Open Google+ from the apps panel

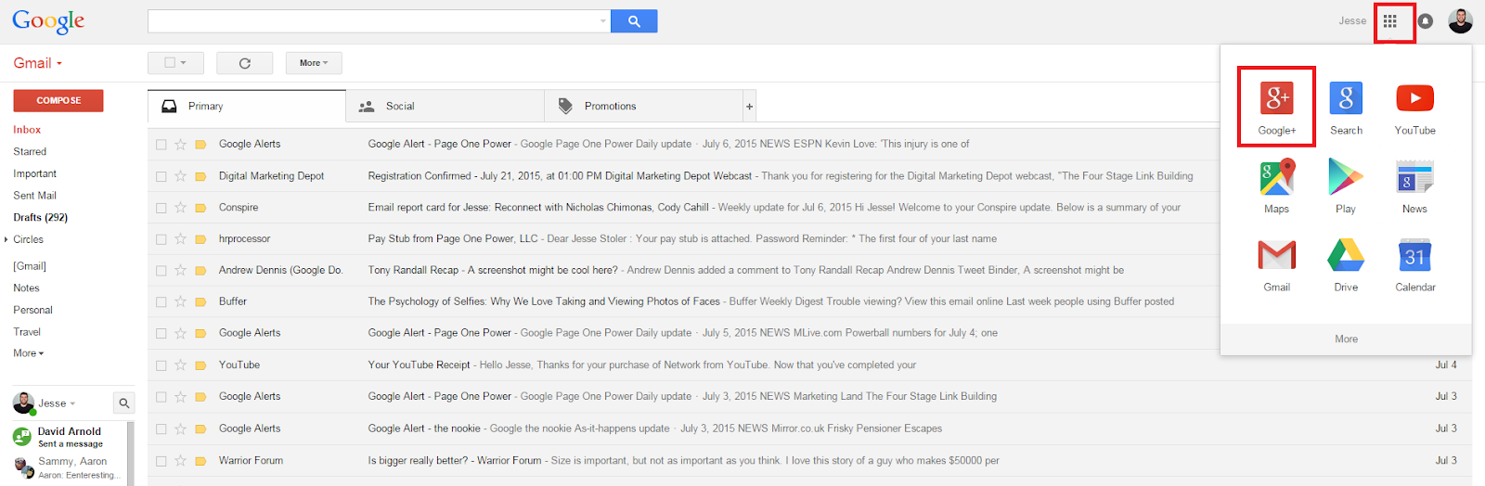pyautogui.click(x=1276, y=108)
